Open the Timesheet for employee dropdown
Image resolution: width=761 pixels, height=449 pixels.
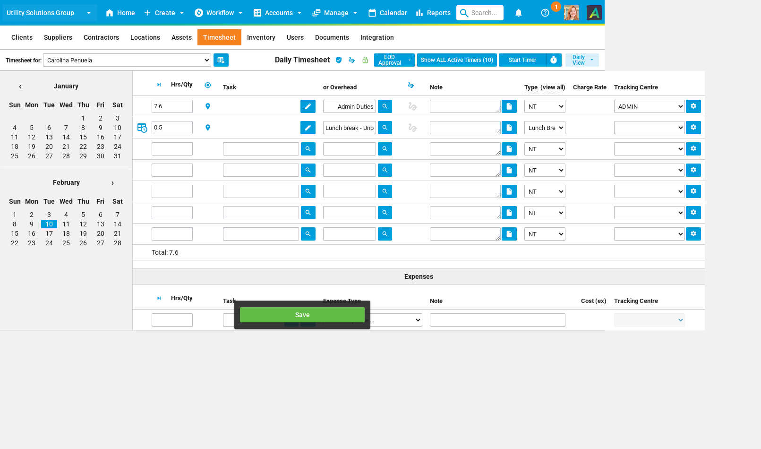click(127, 60)
